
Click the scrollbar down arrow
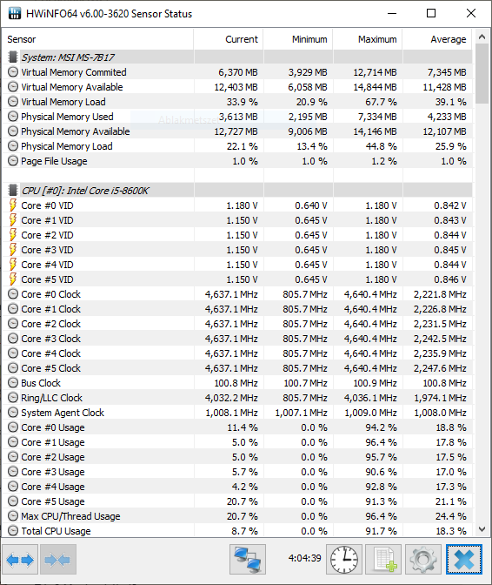(x=482, y=529)
